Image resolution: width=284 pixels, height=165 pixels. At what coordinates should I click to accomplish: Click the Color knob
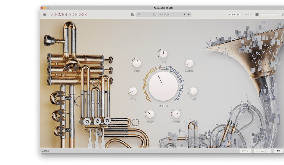(137, 63)
